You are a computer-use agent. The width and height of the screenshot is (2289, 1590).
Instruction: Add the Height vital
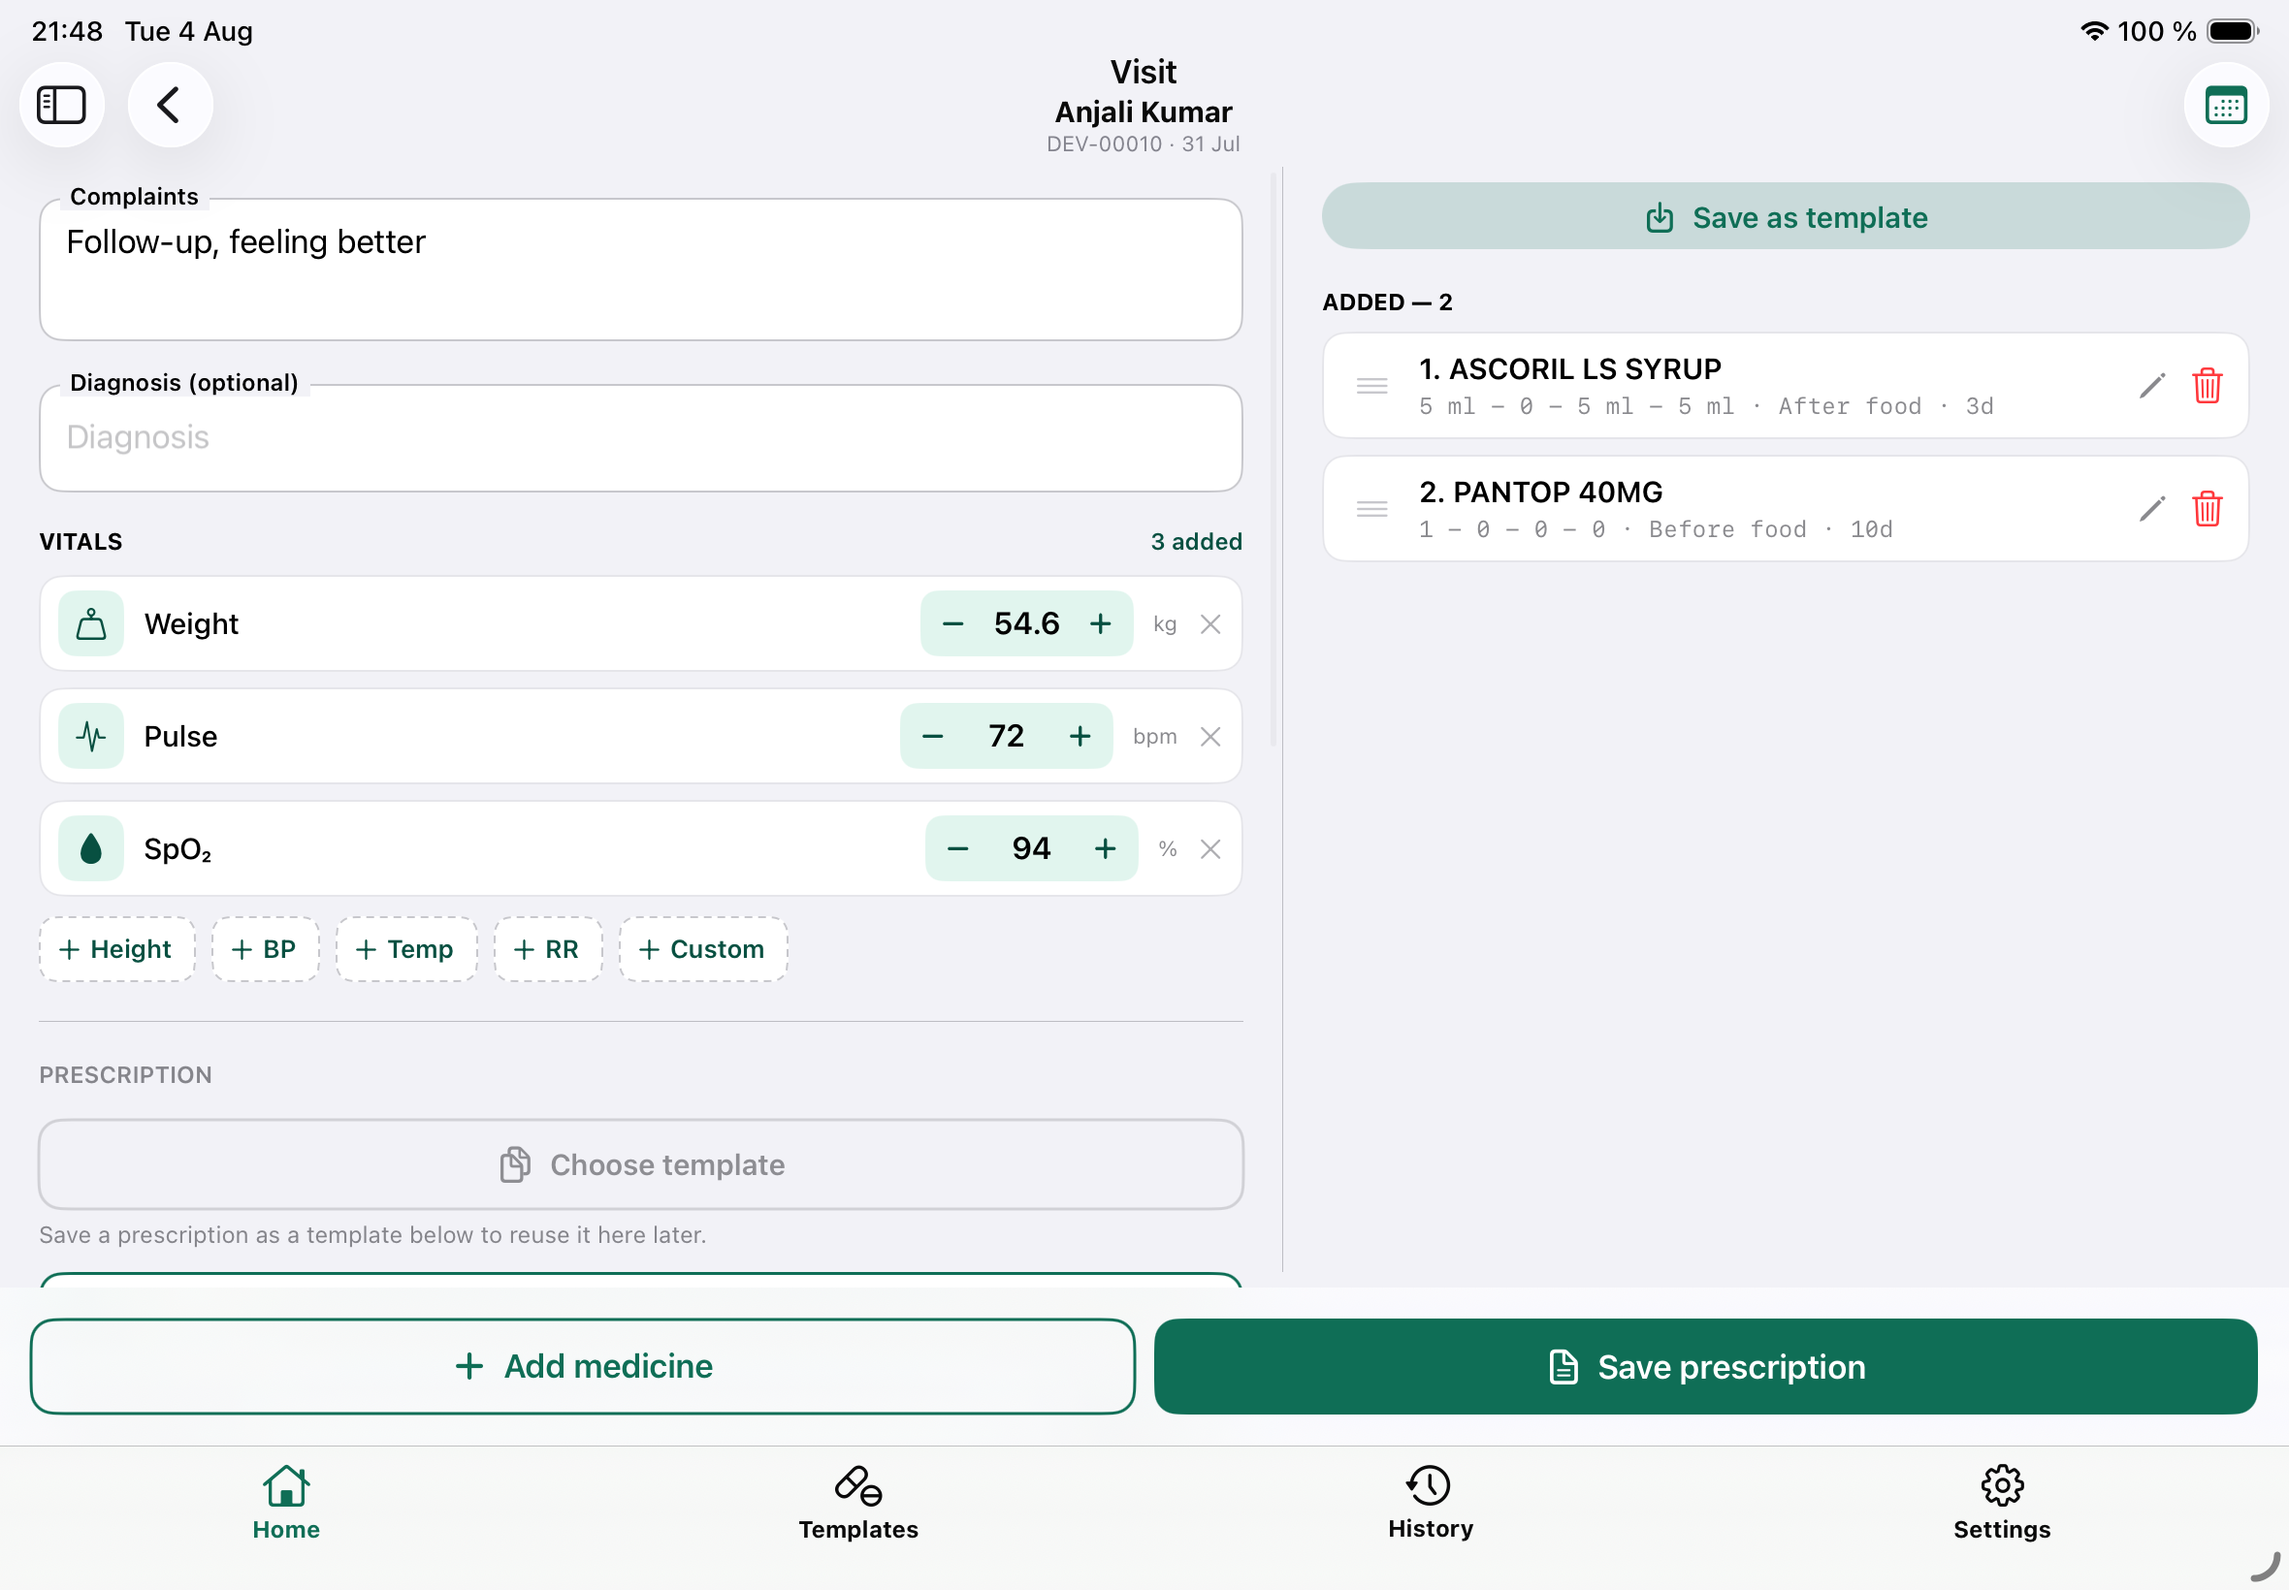coord(116,949)
